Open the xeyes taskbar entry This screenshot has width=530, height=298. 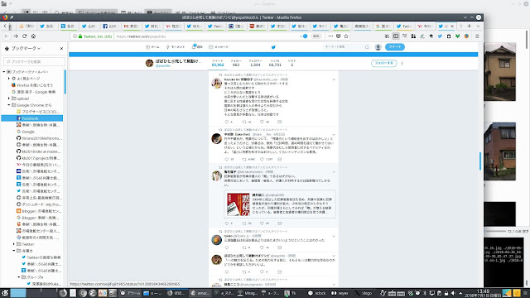coord(340,293)
